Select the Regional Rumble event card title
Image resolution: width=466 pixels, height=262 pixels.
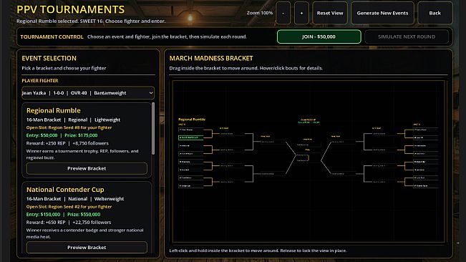(54, 110)
